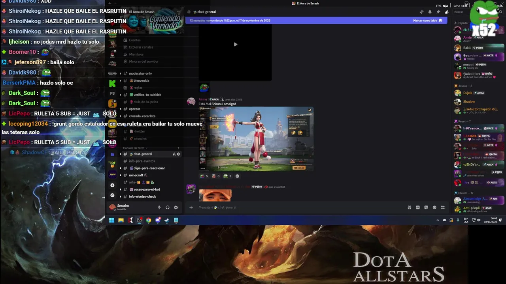Open the sticker picker in message bar
Viewport: 506px width, 284px height.
pos(426,207)
